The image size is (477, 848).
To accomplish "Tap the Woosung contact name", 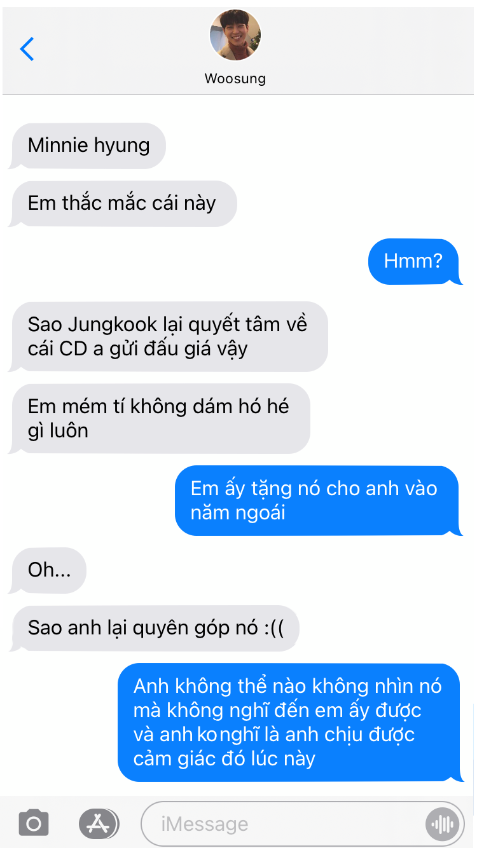I will [235, 79].
